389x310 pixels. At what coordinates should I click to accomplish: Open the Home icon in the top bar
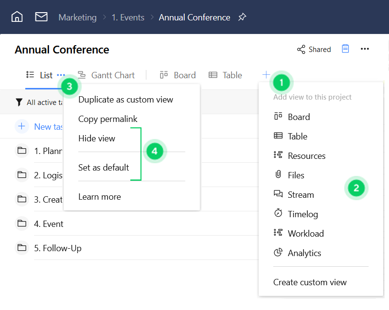(x=18, y=17)
